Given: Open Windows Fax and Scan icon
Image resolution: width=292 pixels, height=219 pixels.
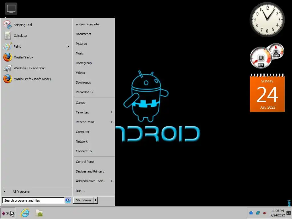Looking at the screenshot, I should tap(8, 68).
